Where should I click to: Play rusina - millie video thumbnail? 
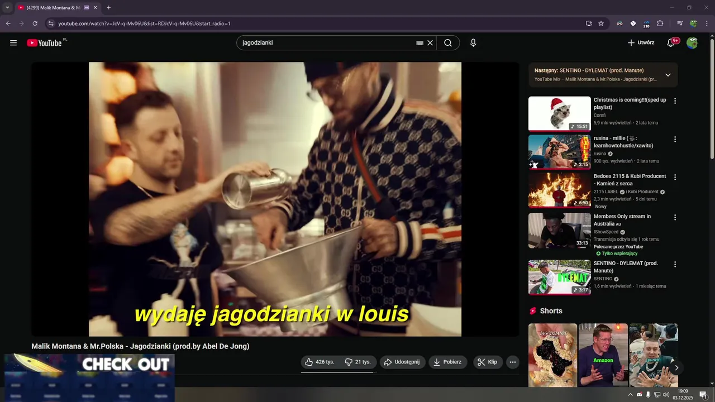coord(559,152)
